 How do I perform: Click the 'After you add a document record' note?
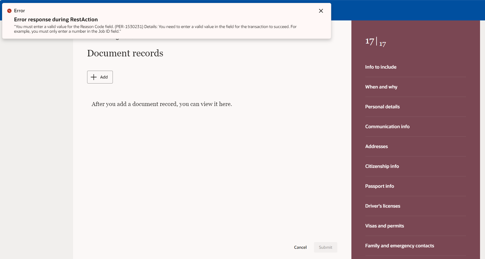point(162,104)
